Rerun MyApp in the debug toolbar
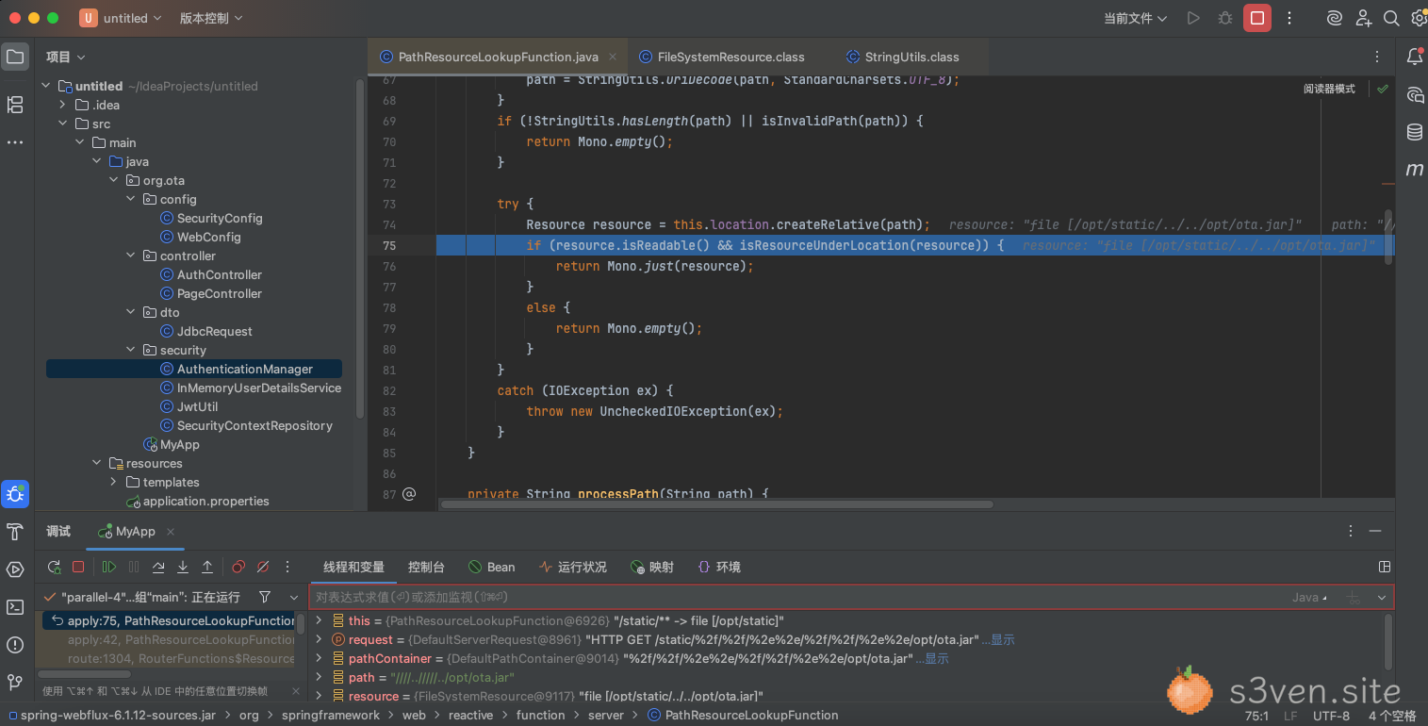 click(x=55, y=567)
